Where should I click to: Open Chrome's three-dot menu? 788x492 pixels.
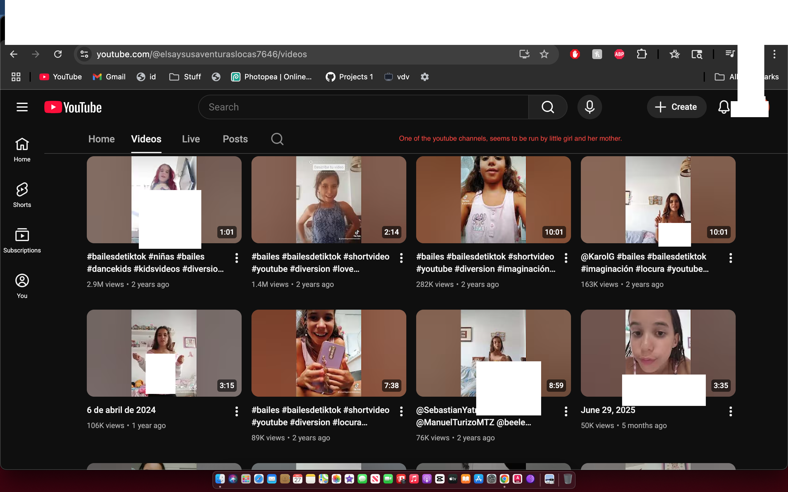pyautogui.click(x=774, y=54)
